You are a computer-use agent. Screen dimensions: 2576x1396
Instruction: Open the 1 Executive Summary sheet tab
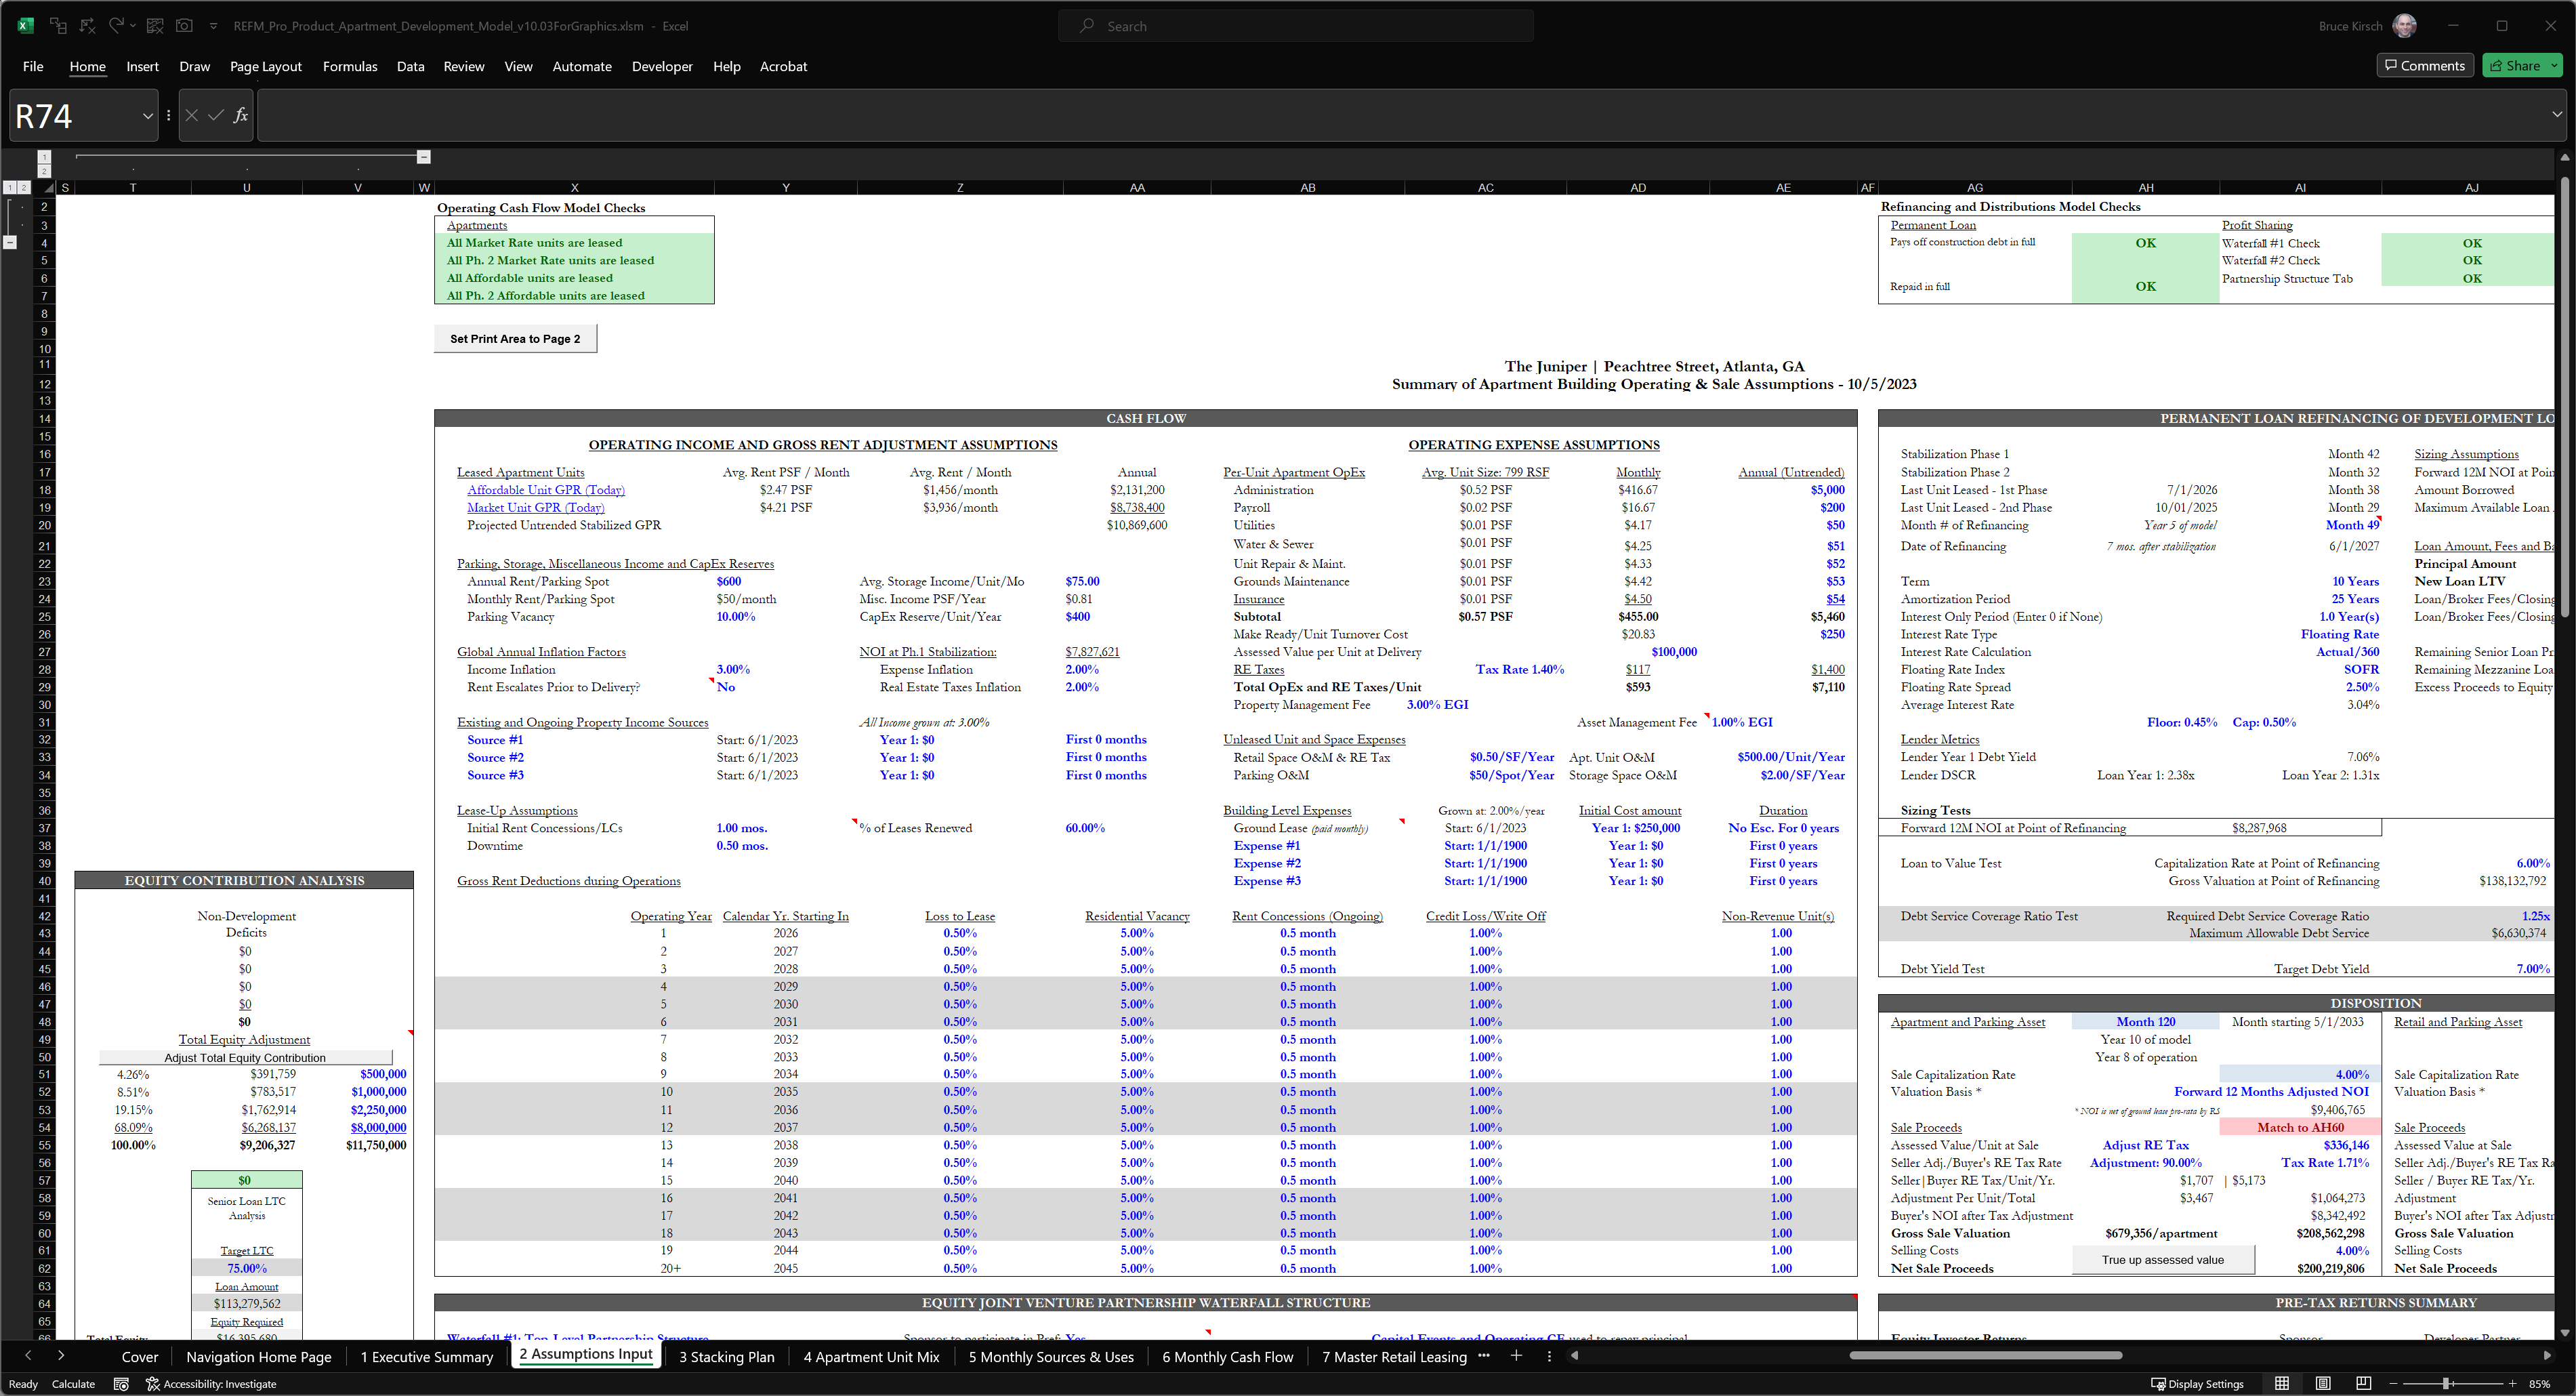[427, 1357]
